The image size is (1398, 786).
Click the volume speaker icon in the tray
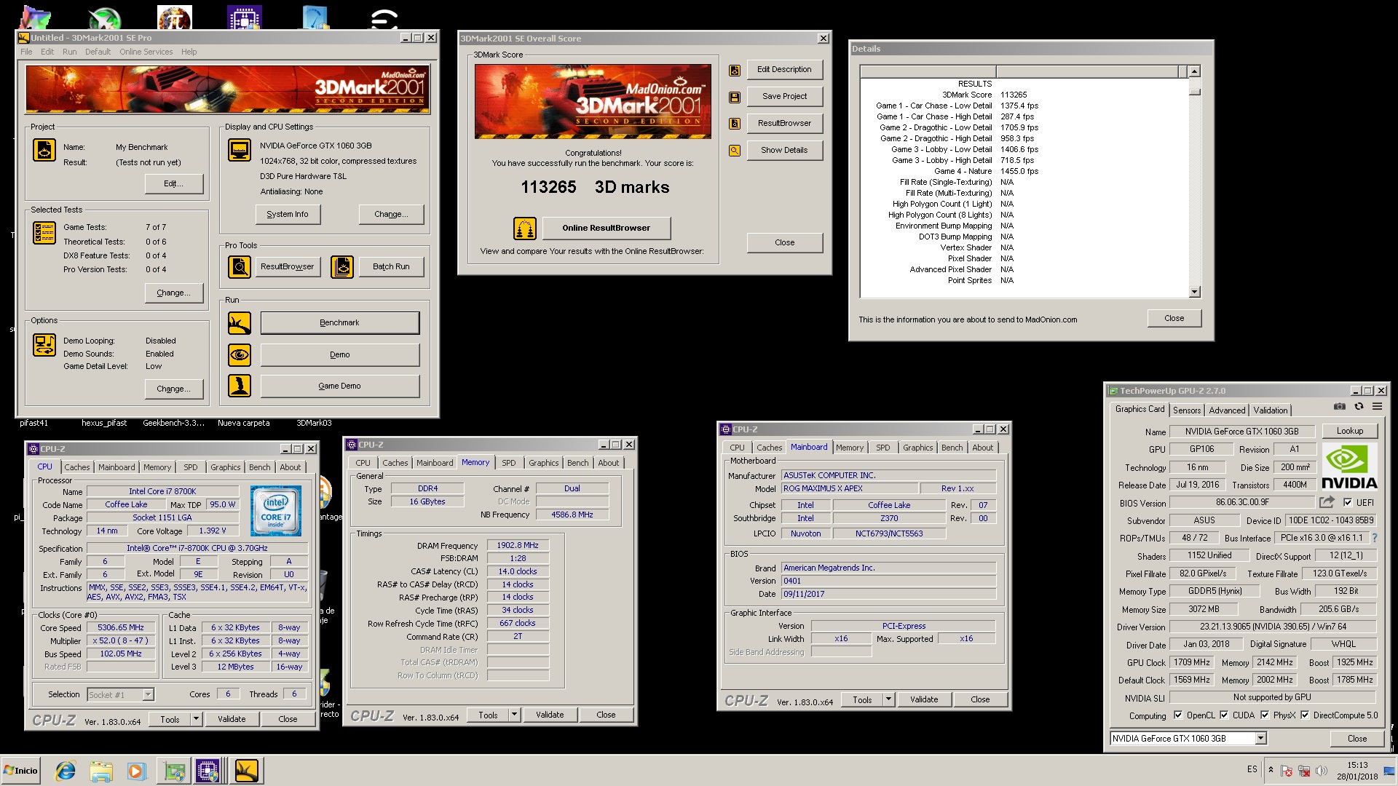pyautogui.click(x=1322, y=771)
